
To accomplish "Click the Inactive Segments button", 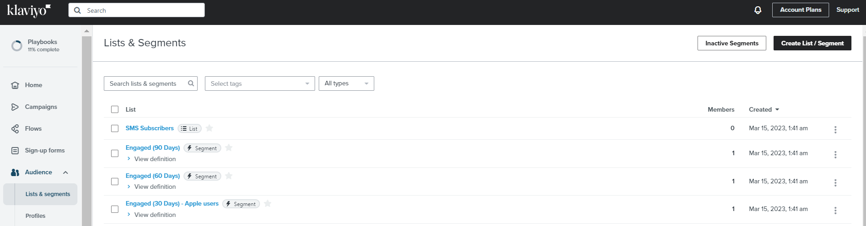I will pos(732,43).
